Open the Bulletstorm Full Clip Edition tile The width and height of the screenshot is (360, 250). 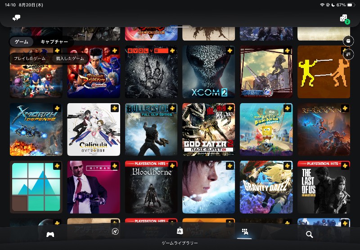[x=151, y=129]
